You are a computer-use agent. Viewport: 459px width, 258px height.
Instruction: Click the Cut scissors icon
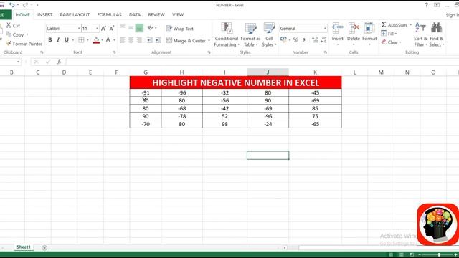coord(9,26)
